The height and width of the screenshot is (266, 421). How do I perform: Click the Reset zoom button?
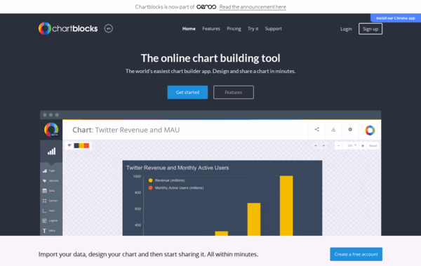click(x=373, y=145)
